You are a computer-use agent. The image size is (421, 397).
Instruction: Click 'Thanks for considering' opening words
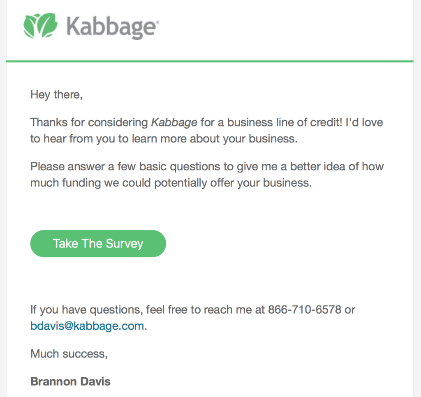88,122
